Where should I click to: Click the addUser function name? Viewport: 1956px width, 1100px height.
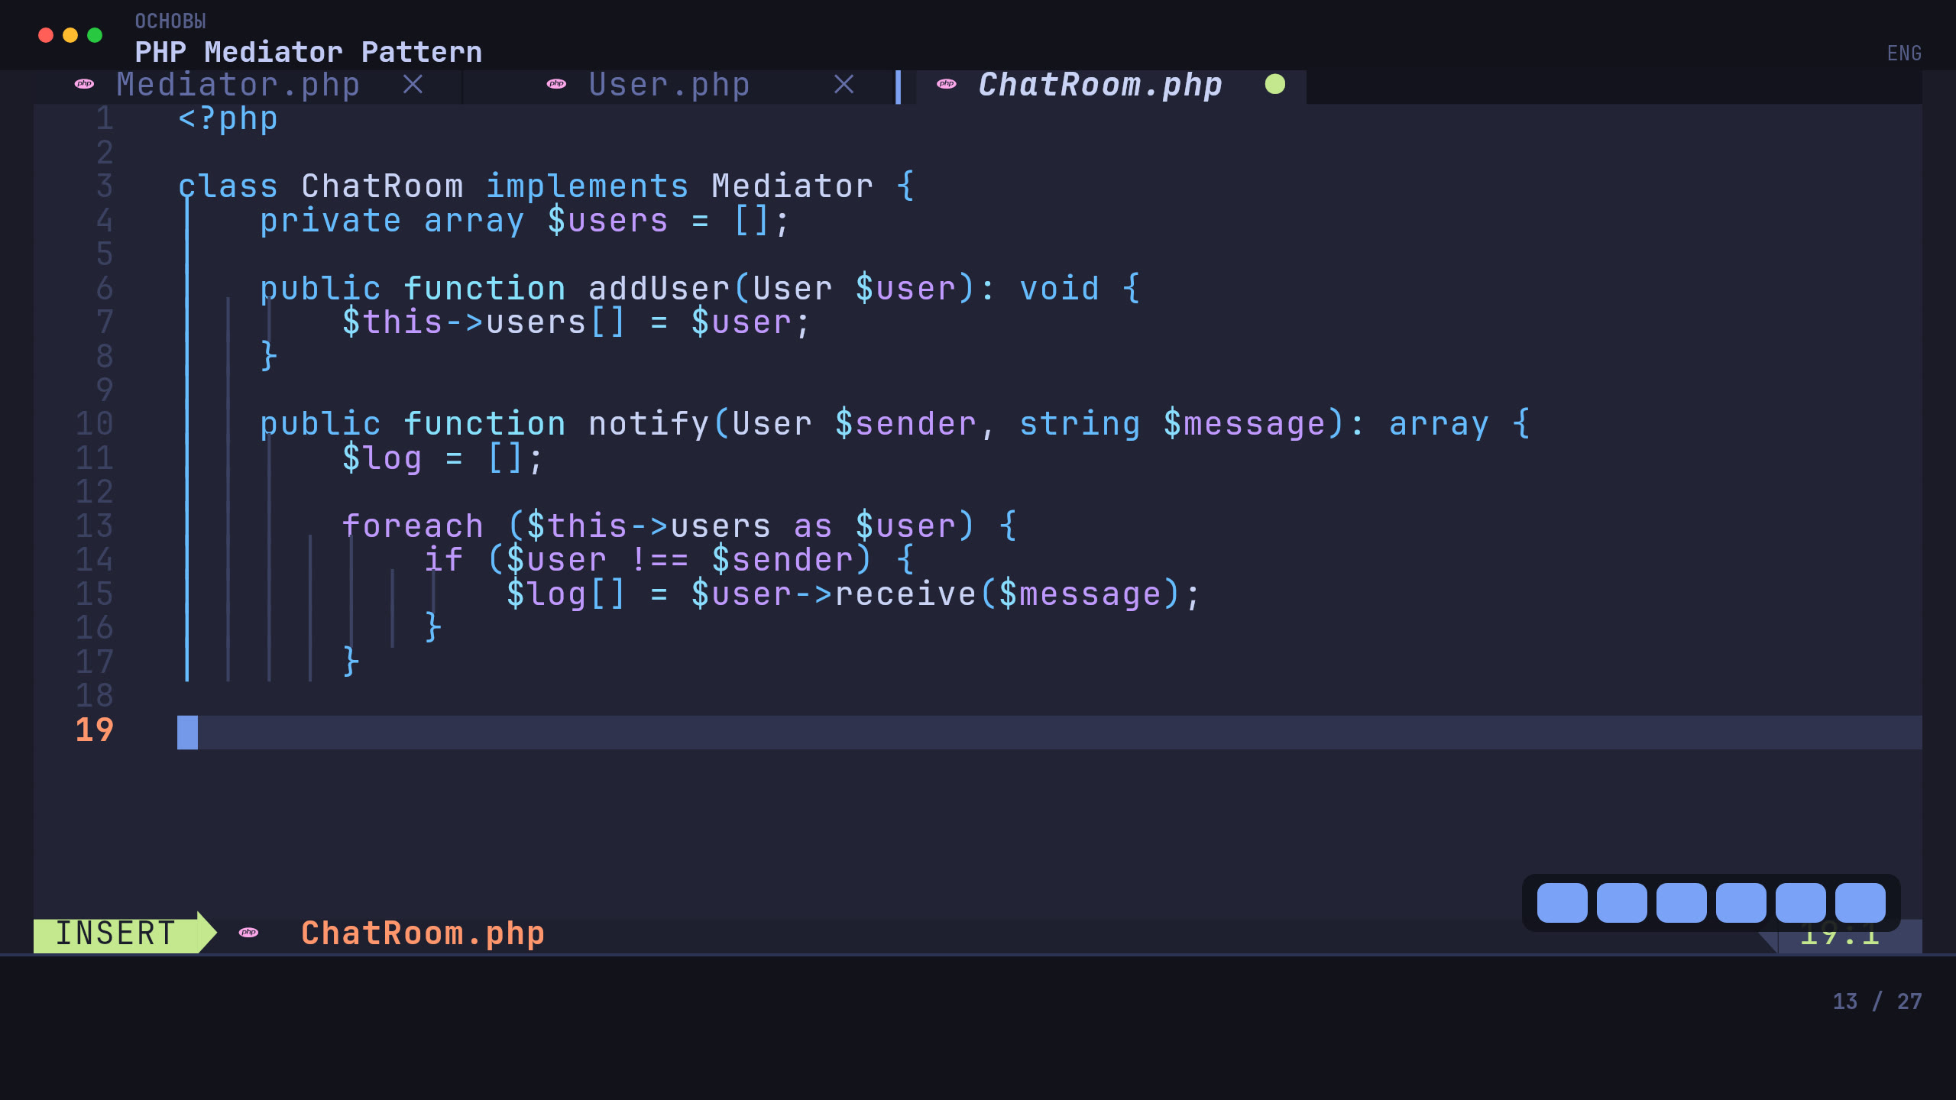tap(659, 289)
